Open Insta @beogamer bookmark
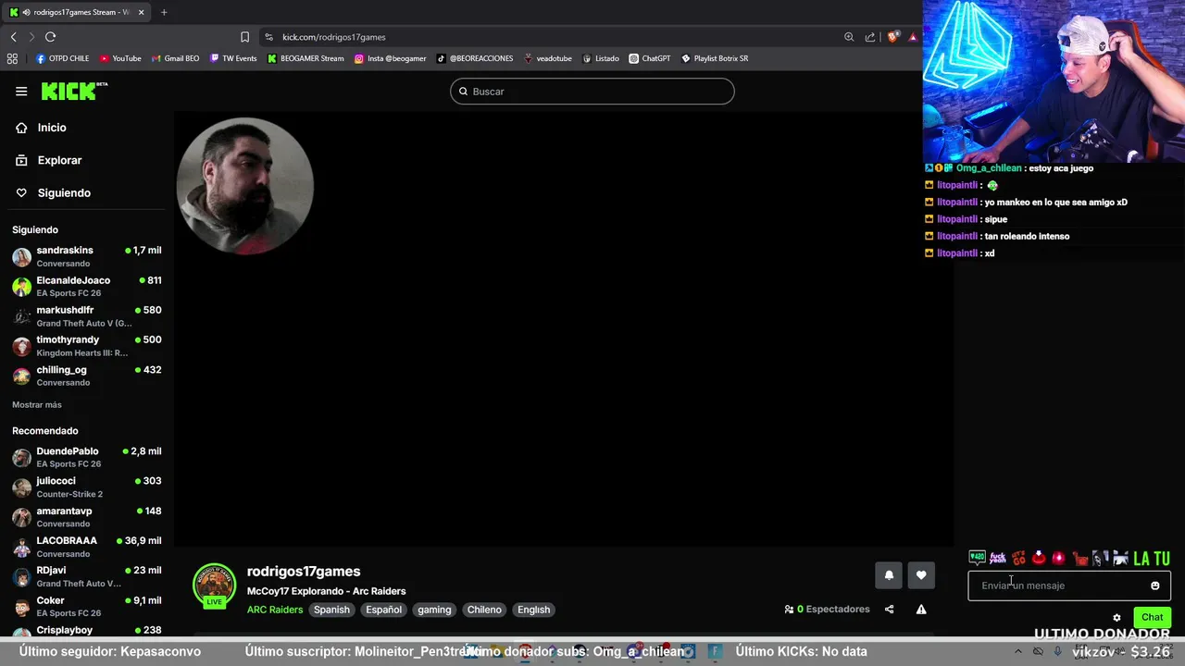Viewport: 1185px width, 666px height. pyautogui.click(x=391, y=58)
